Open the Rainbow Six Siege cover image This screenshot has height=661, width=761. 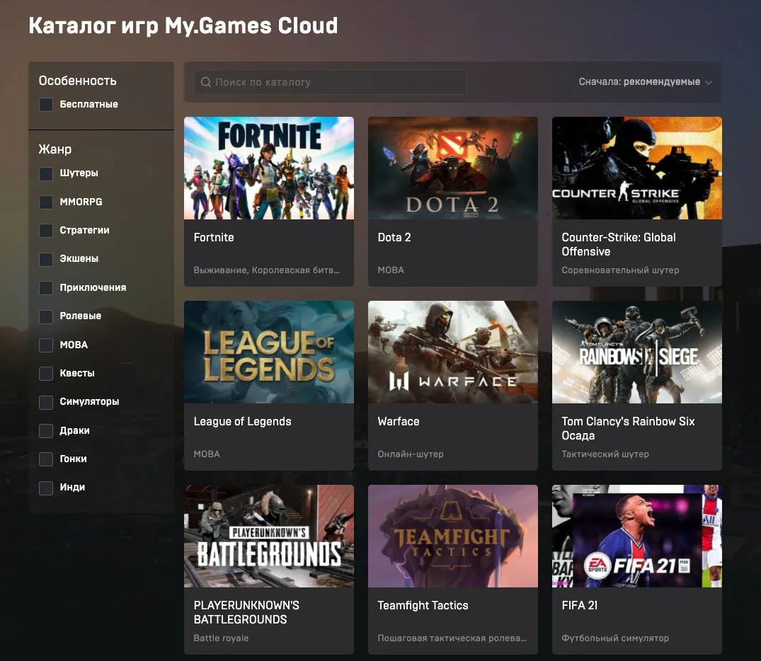tap(636, 352)
